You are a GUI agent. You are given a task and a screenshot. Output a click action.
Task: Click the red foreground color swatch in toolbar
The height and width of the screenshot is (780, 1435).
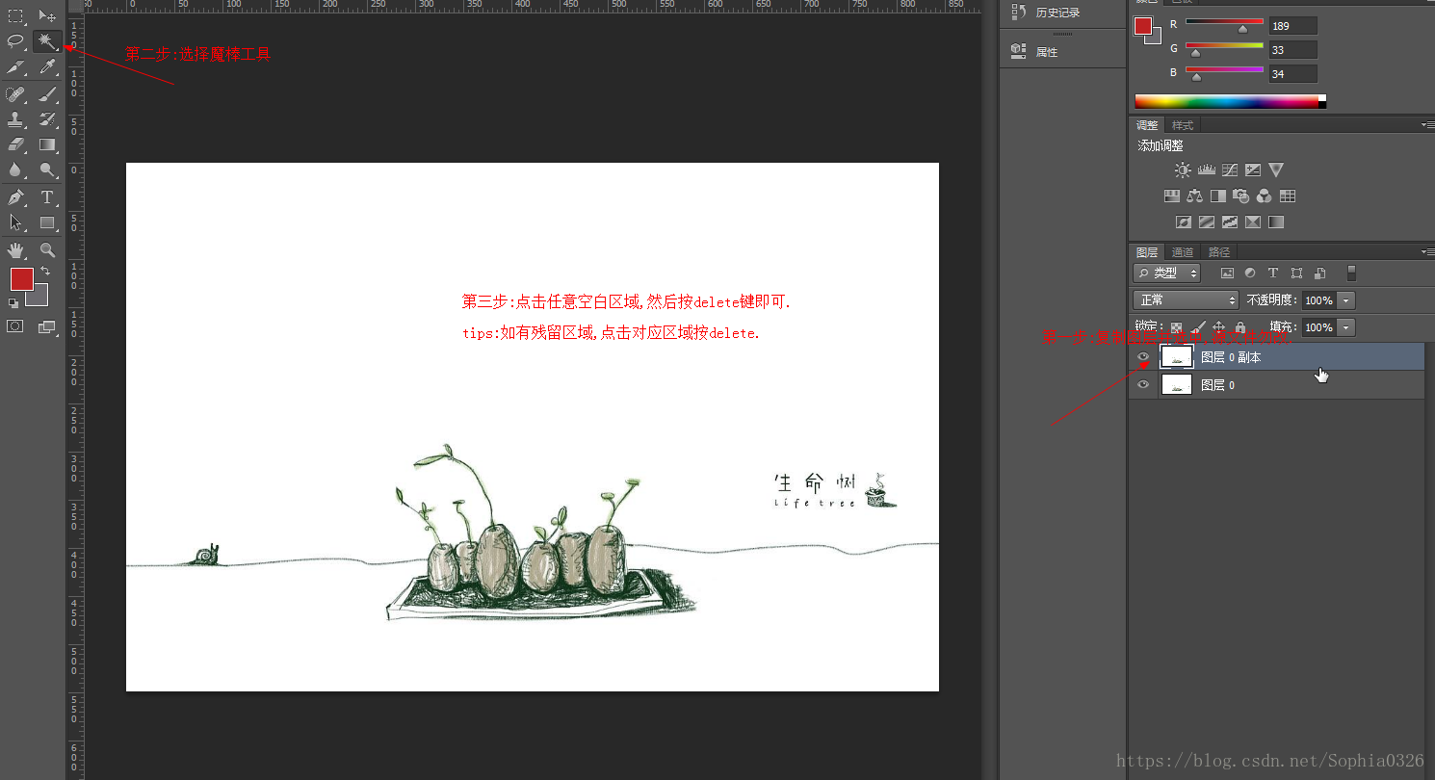click(20, 278)
